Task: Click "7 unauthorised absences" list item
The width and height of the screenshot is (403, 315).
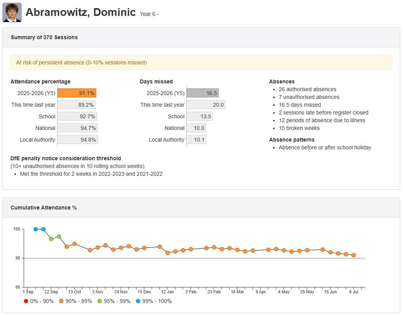Action: pyautogui.click(x=309, y=97)
